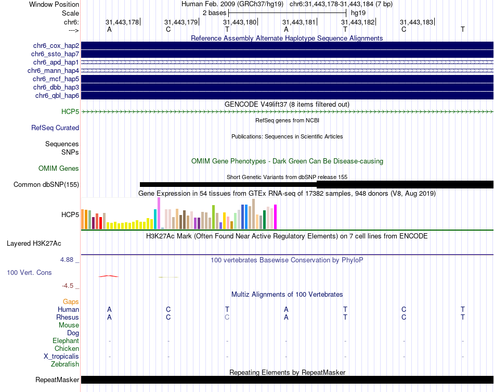Open Repeating Elements by RepeatMasker title
Viewport: 494px width, 392px height.
[287, 372]
